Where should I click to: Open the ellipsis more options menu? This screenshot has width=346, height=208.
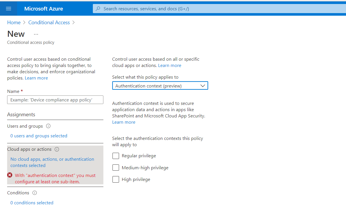pos(36,34)
